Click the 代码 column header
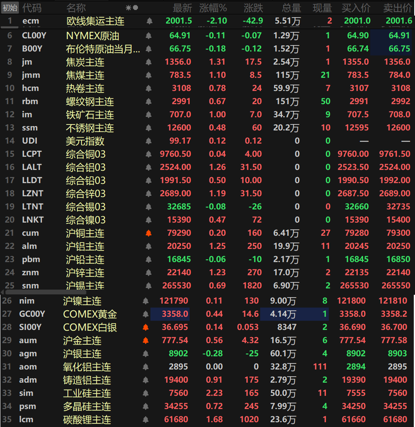This screenshot has height=427, width=415. [32, 8]
